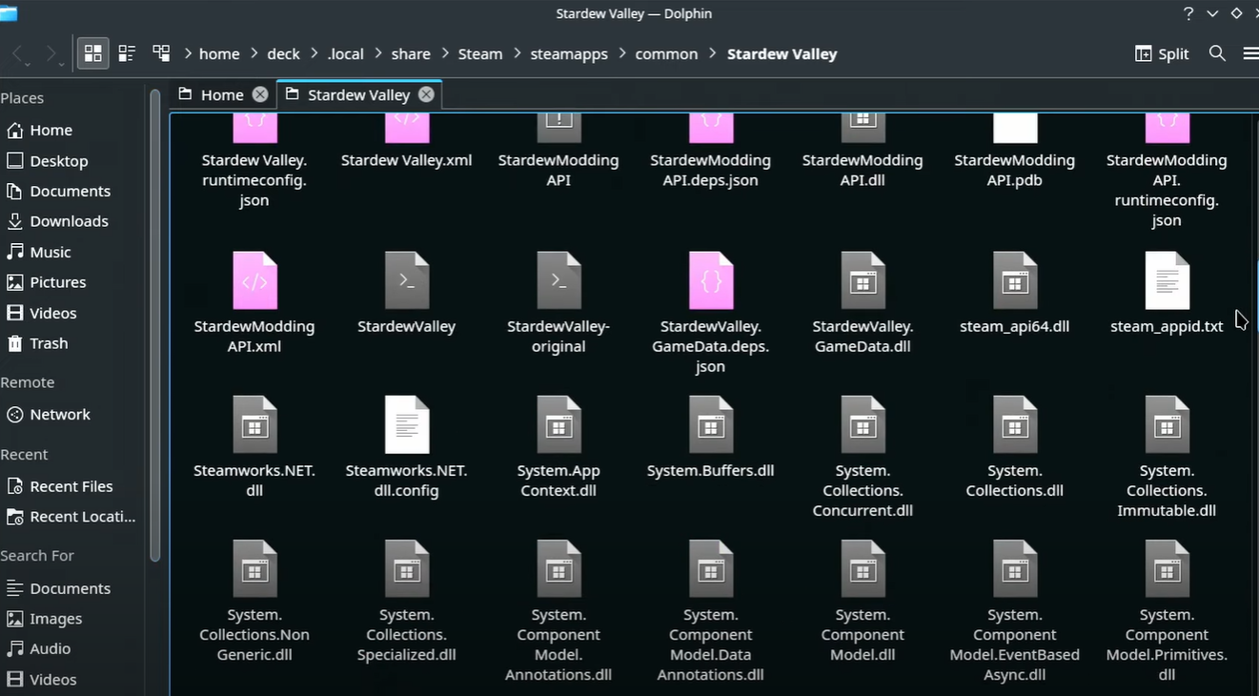This screenshot has width=1259, height=696.
Task: Select the Steamworks.NET.dll.config file icon
Action: 407,424
